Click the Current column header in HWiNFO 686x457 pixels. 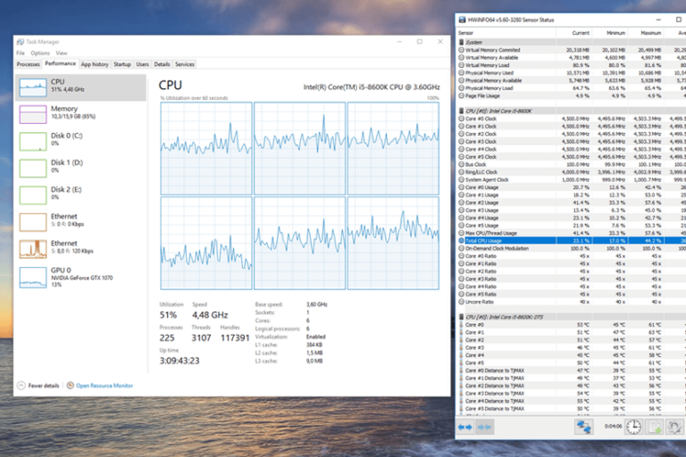coord(574,33)
